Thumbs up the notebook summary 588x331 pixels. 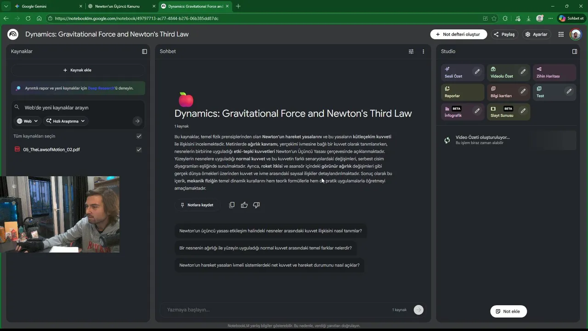click(x=244, y=205)
